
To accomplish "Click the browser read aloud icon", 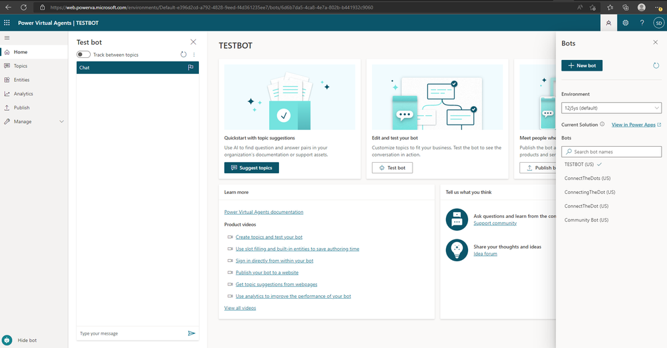I will [x=580, y=7].
